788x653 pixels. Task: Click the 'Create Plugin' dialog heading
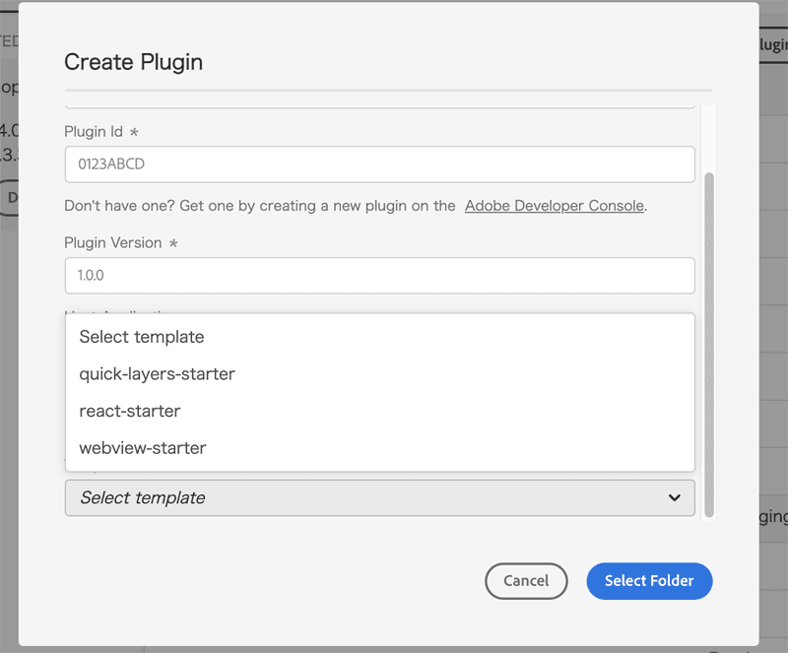point(133,62)
